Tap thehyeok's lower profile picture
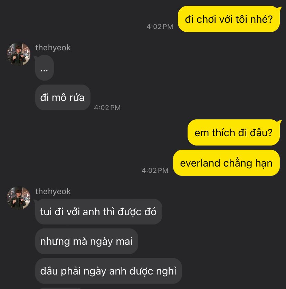Image resolution: width=286 pixels, height=289 pixels. [18, 198]
